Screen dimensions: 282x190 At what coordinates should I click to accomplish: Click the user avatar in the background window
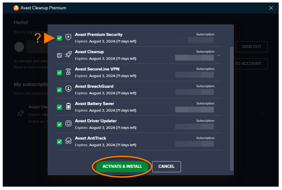tap(19, 47)
